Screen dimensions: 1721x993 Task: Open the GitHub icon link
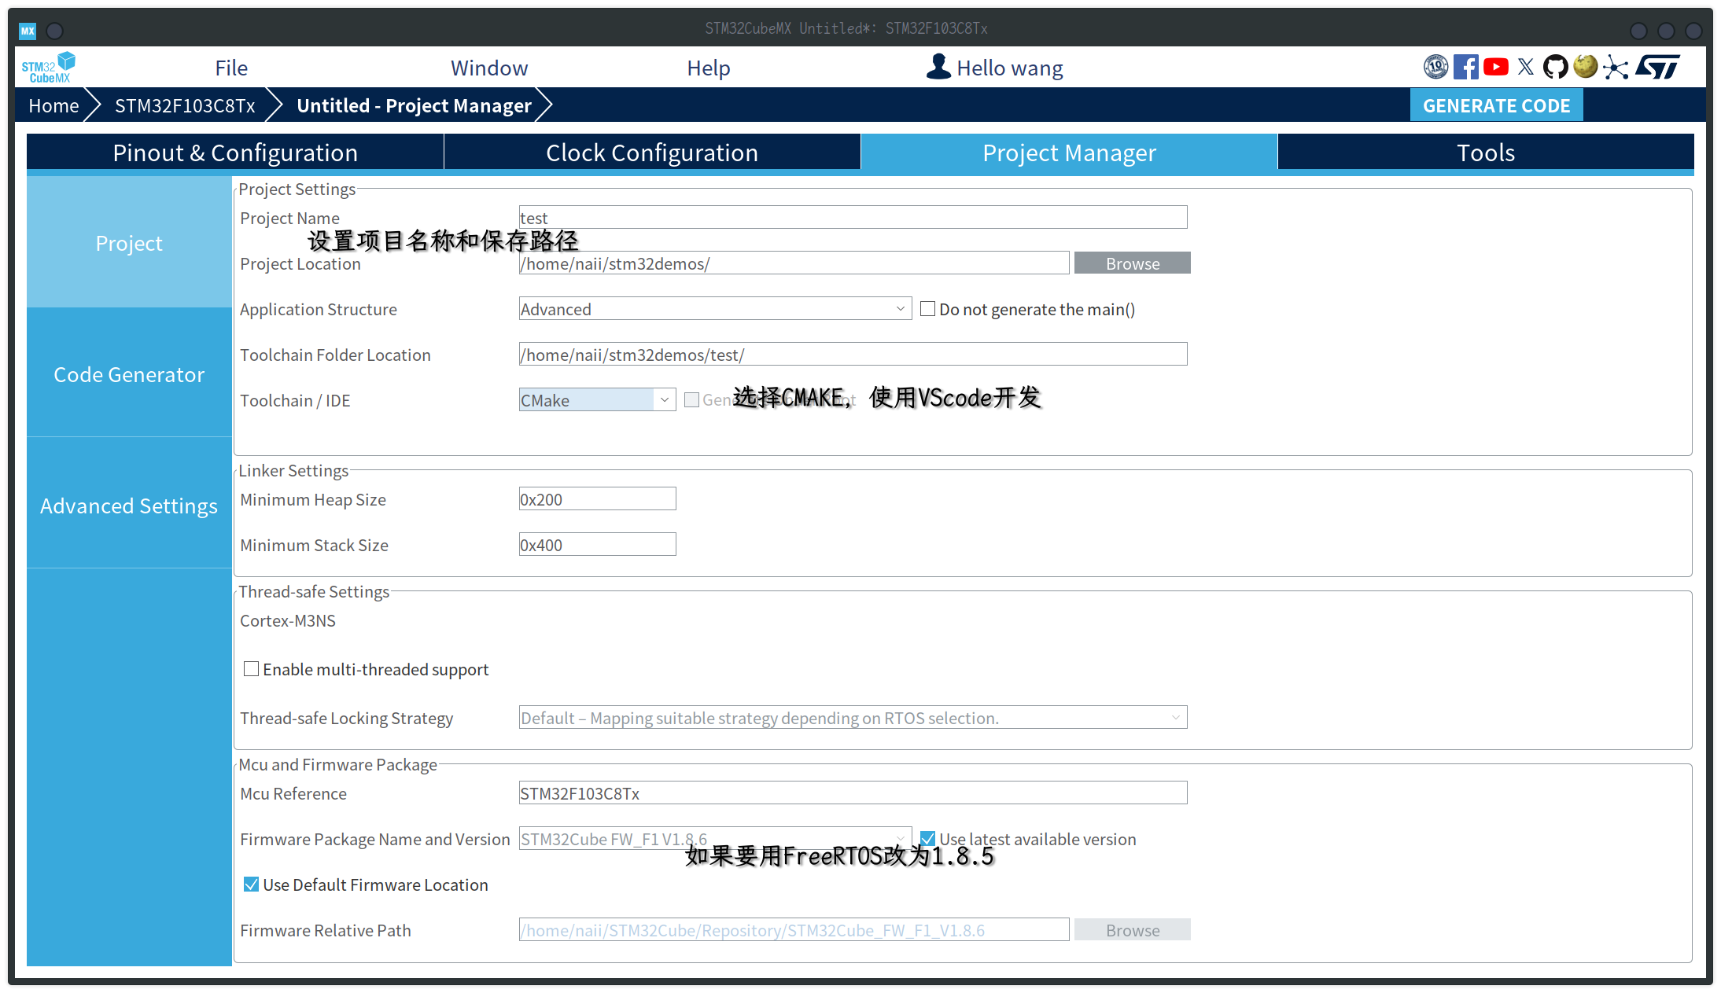tap(1555, 67)
